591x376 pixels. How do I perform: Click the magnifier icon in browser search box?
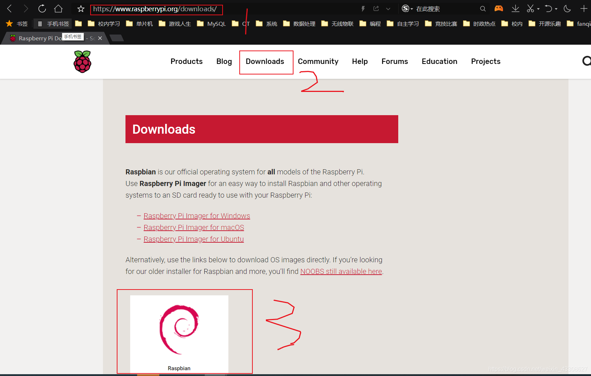[x=483, y=9]
